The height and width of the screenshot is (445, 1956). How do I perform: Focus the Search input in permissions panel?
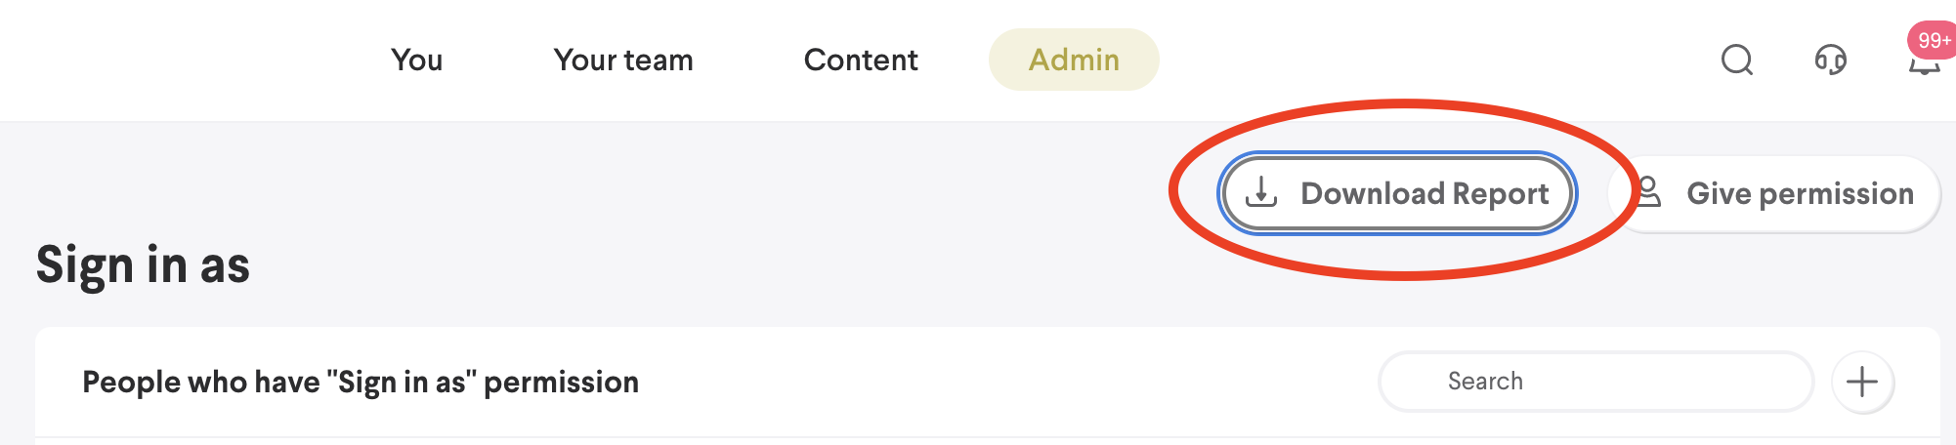(1595, 382)
